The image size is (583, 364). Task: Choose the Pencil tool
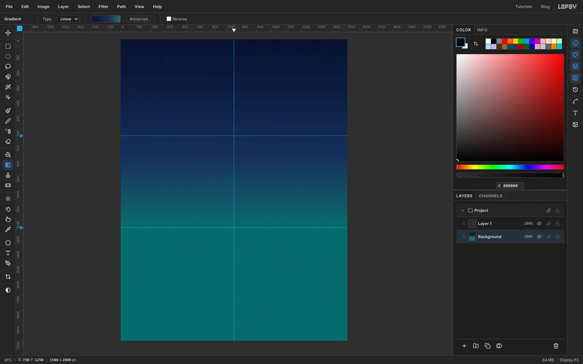click(x=8, y=121)
